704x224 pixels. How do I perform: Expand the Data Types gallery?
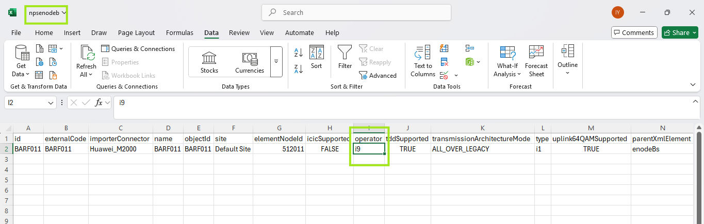coord(276,61)
